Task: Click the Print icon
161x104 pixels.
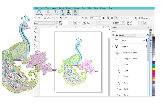Action: click(49, 18)
